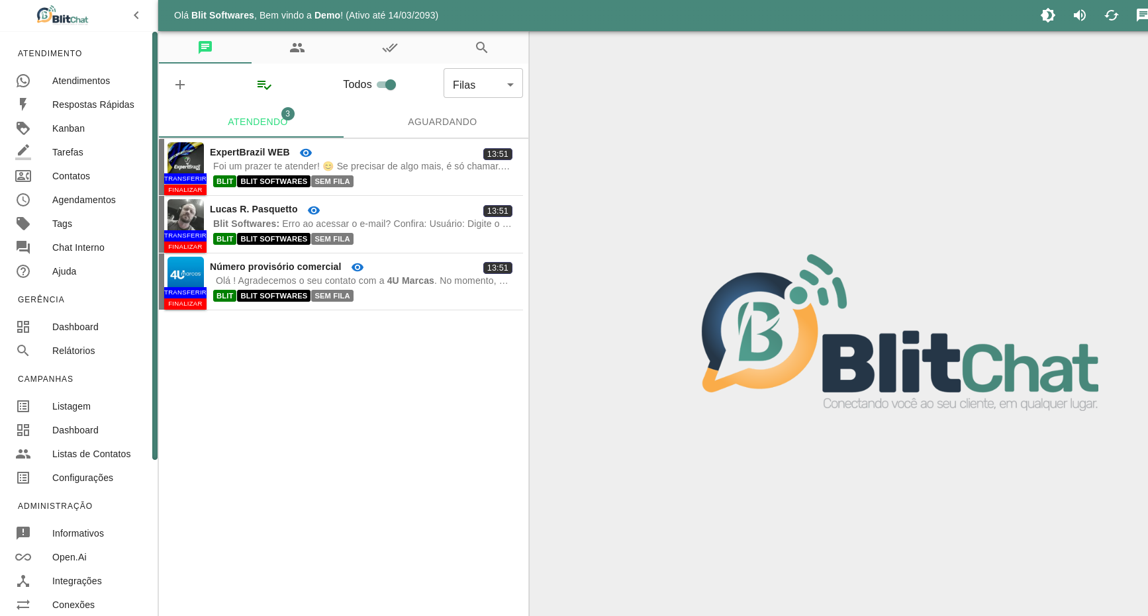Select the Respostas Rápidas lightning icon
1148x616 pixels.
pyautogui.click(x=23, y=105)
